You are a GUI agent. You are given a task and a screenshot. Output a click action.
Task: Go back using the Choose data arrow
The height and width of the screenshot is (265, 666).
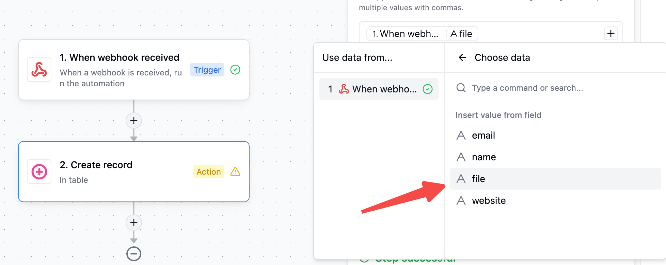(462, 57)
